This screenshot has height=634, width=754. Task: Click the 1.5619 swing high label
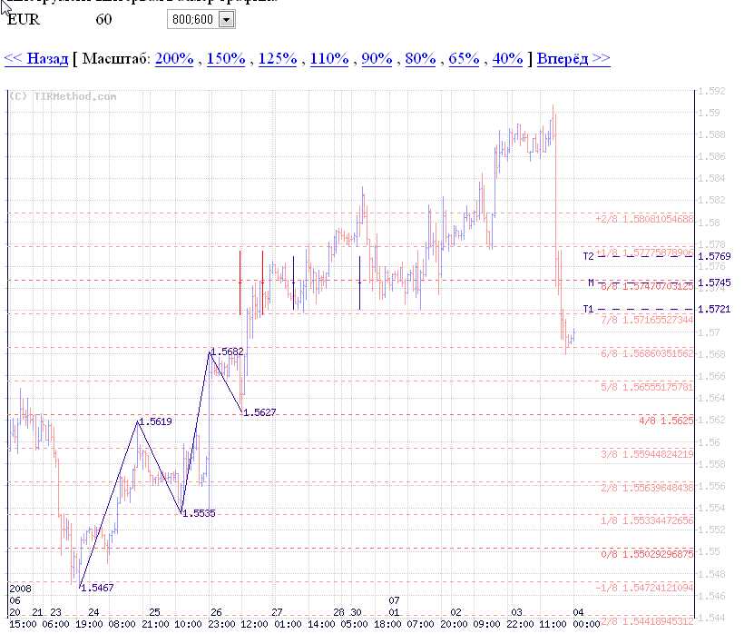pyautogui.click(x=156, y=421)
